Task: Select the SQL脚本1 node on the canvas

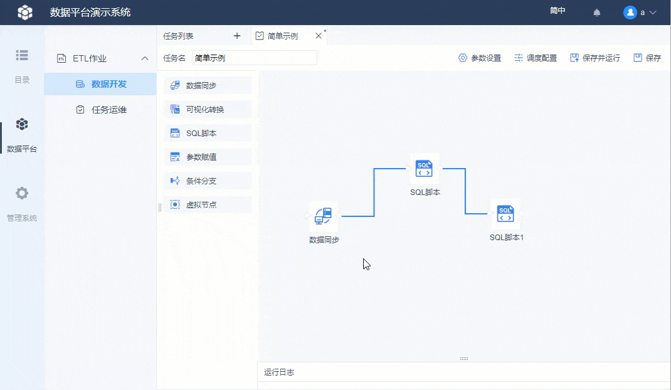Action: (x=505, y=214)
